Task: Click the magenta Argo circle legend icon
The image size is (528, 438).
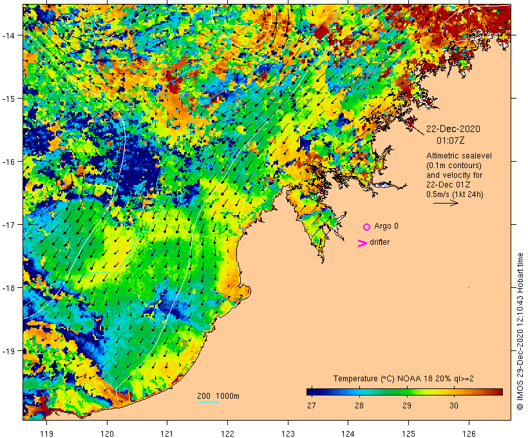Action: pyautogui.click(x=367, y=227)
